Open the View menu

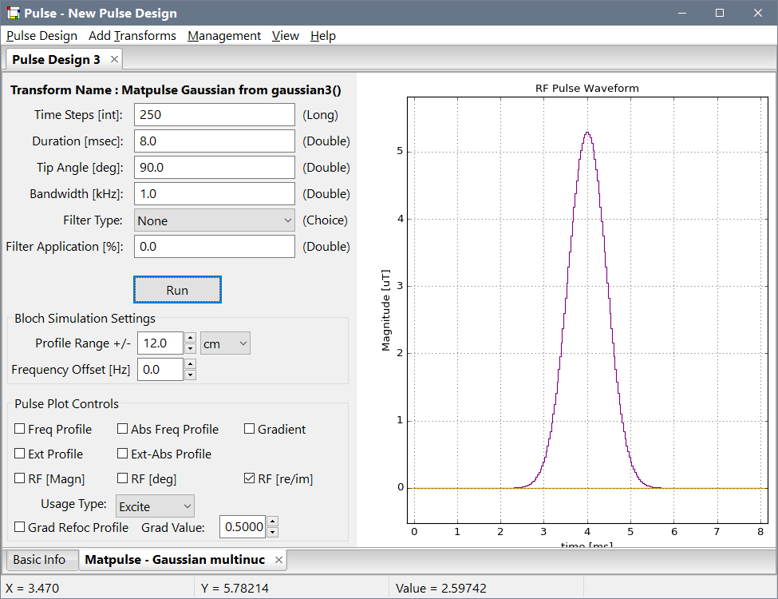coord(286,36)
